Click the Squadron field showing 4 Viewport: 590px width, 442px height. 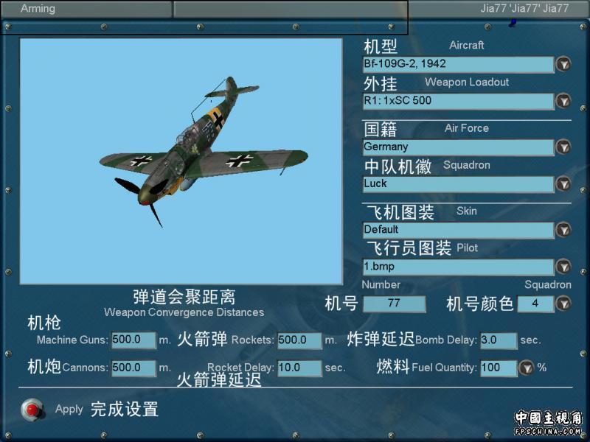[x=535, y=304]
